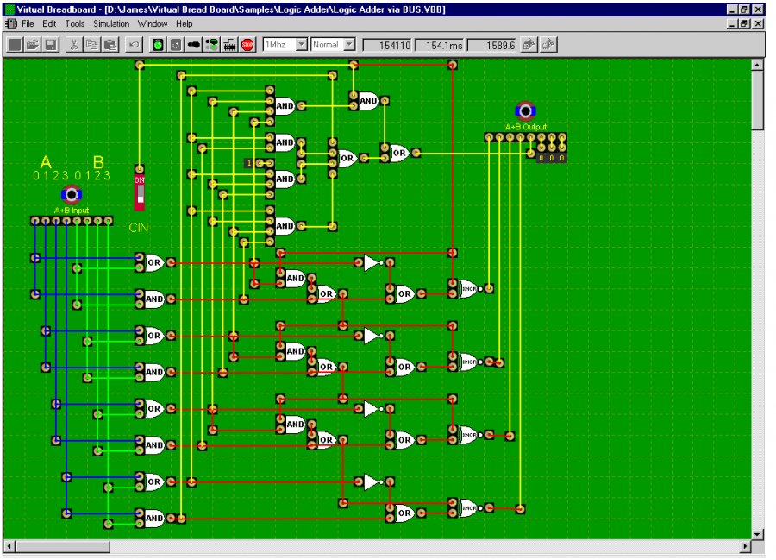Open the application icon menu beside File

click(x=11, y=24)
